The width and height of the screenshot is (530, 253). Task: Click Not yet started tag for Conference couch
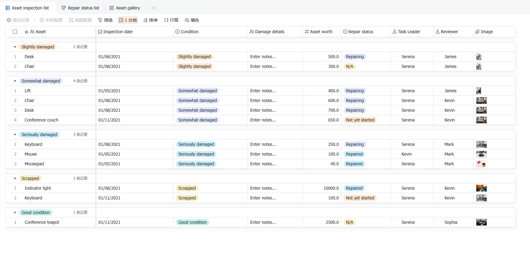[360, 120]
